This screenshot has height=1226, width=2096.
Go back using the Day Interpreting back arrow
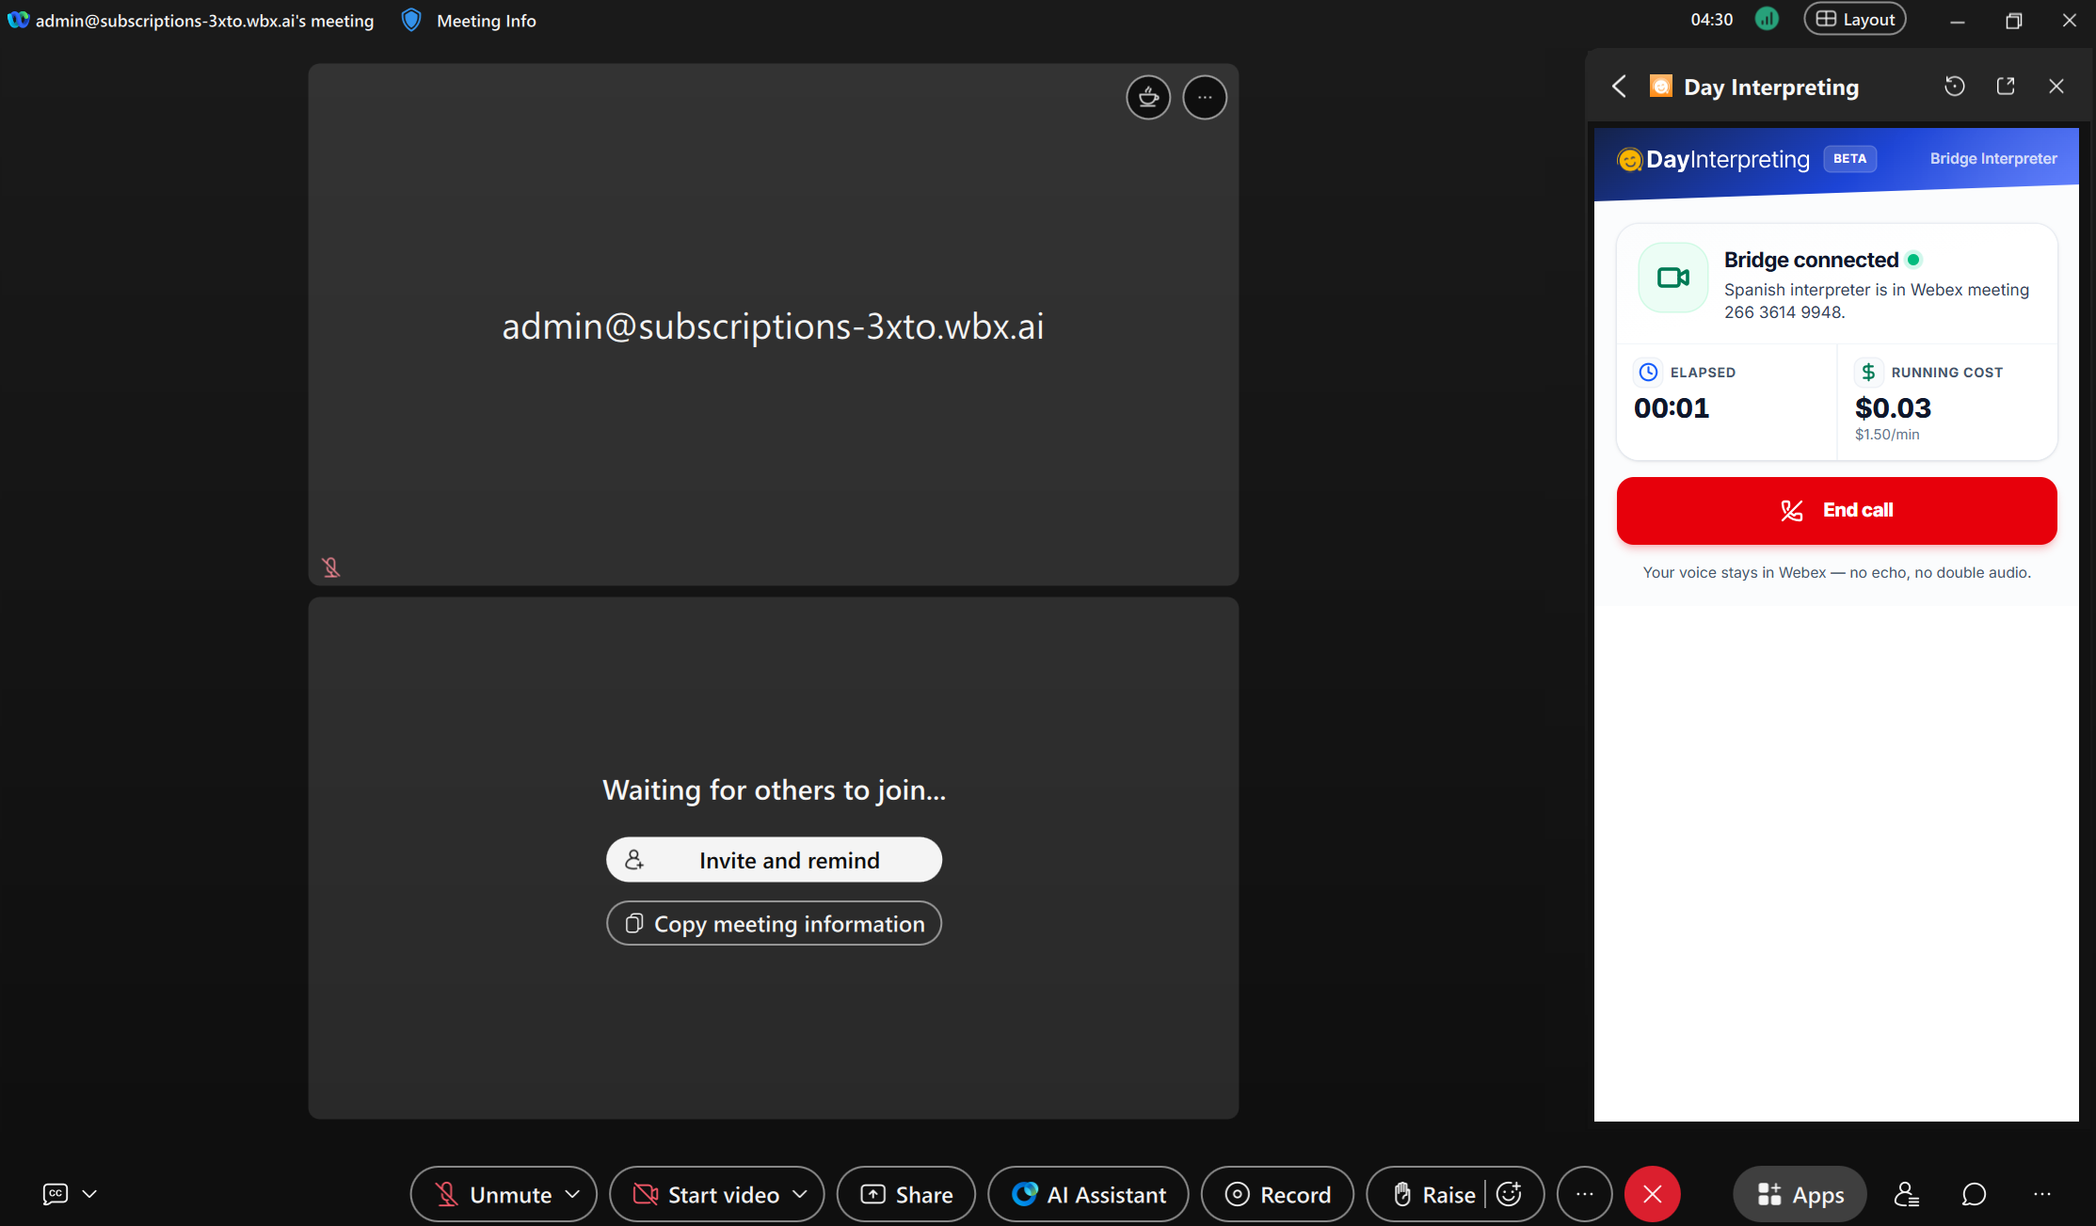click(1619, 87)
